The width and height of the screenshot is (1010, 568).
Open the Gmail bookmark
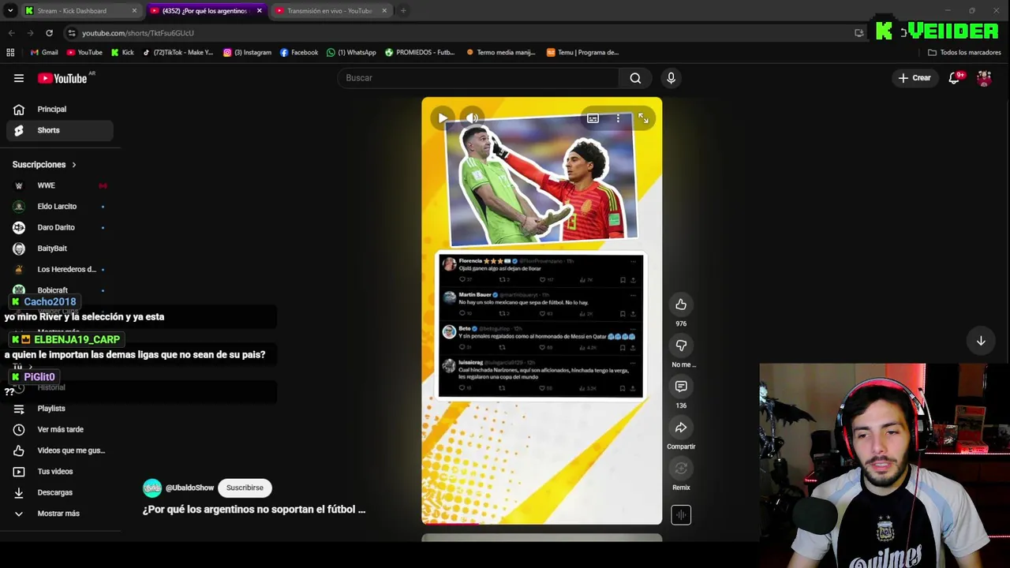point(44,53)
